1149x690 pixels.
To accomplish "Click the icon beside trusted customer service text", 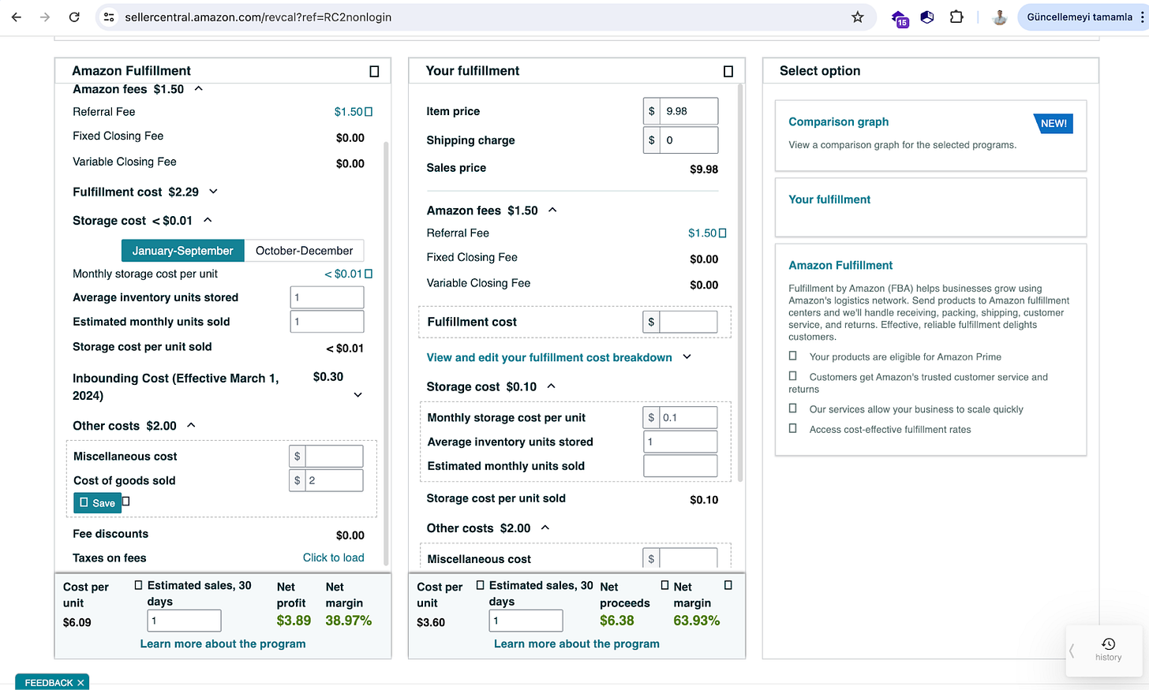I will point(793,376).
